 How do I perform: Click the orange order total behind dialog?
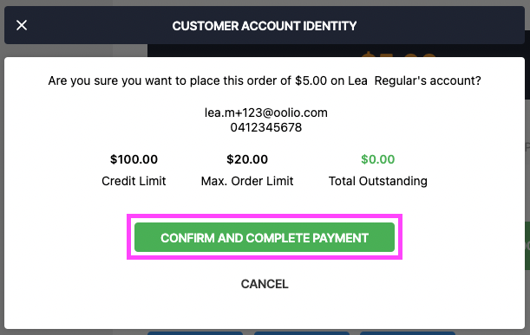[399, 54]
